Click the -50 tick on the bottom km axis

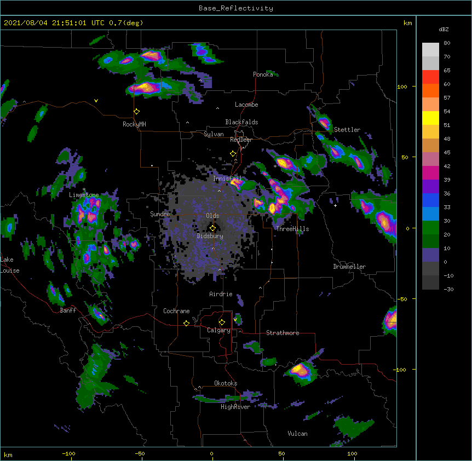pos(140,453)
